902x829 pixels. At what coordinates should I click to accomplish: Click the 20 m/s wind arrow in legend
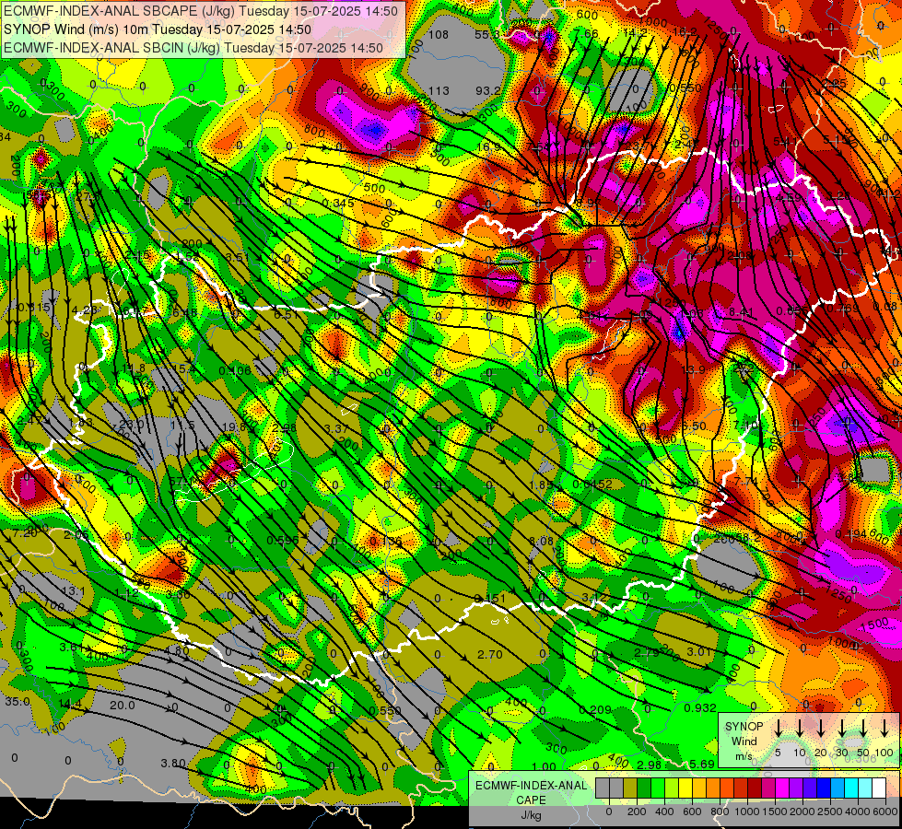pos(821,729)
